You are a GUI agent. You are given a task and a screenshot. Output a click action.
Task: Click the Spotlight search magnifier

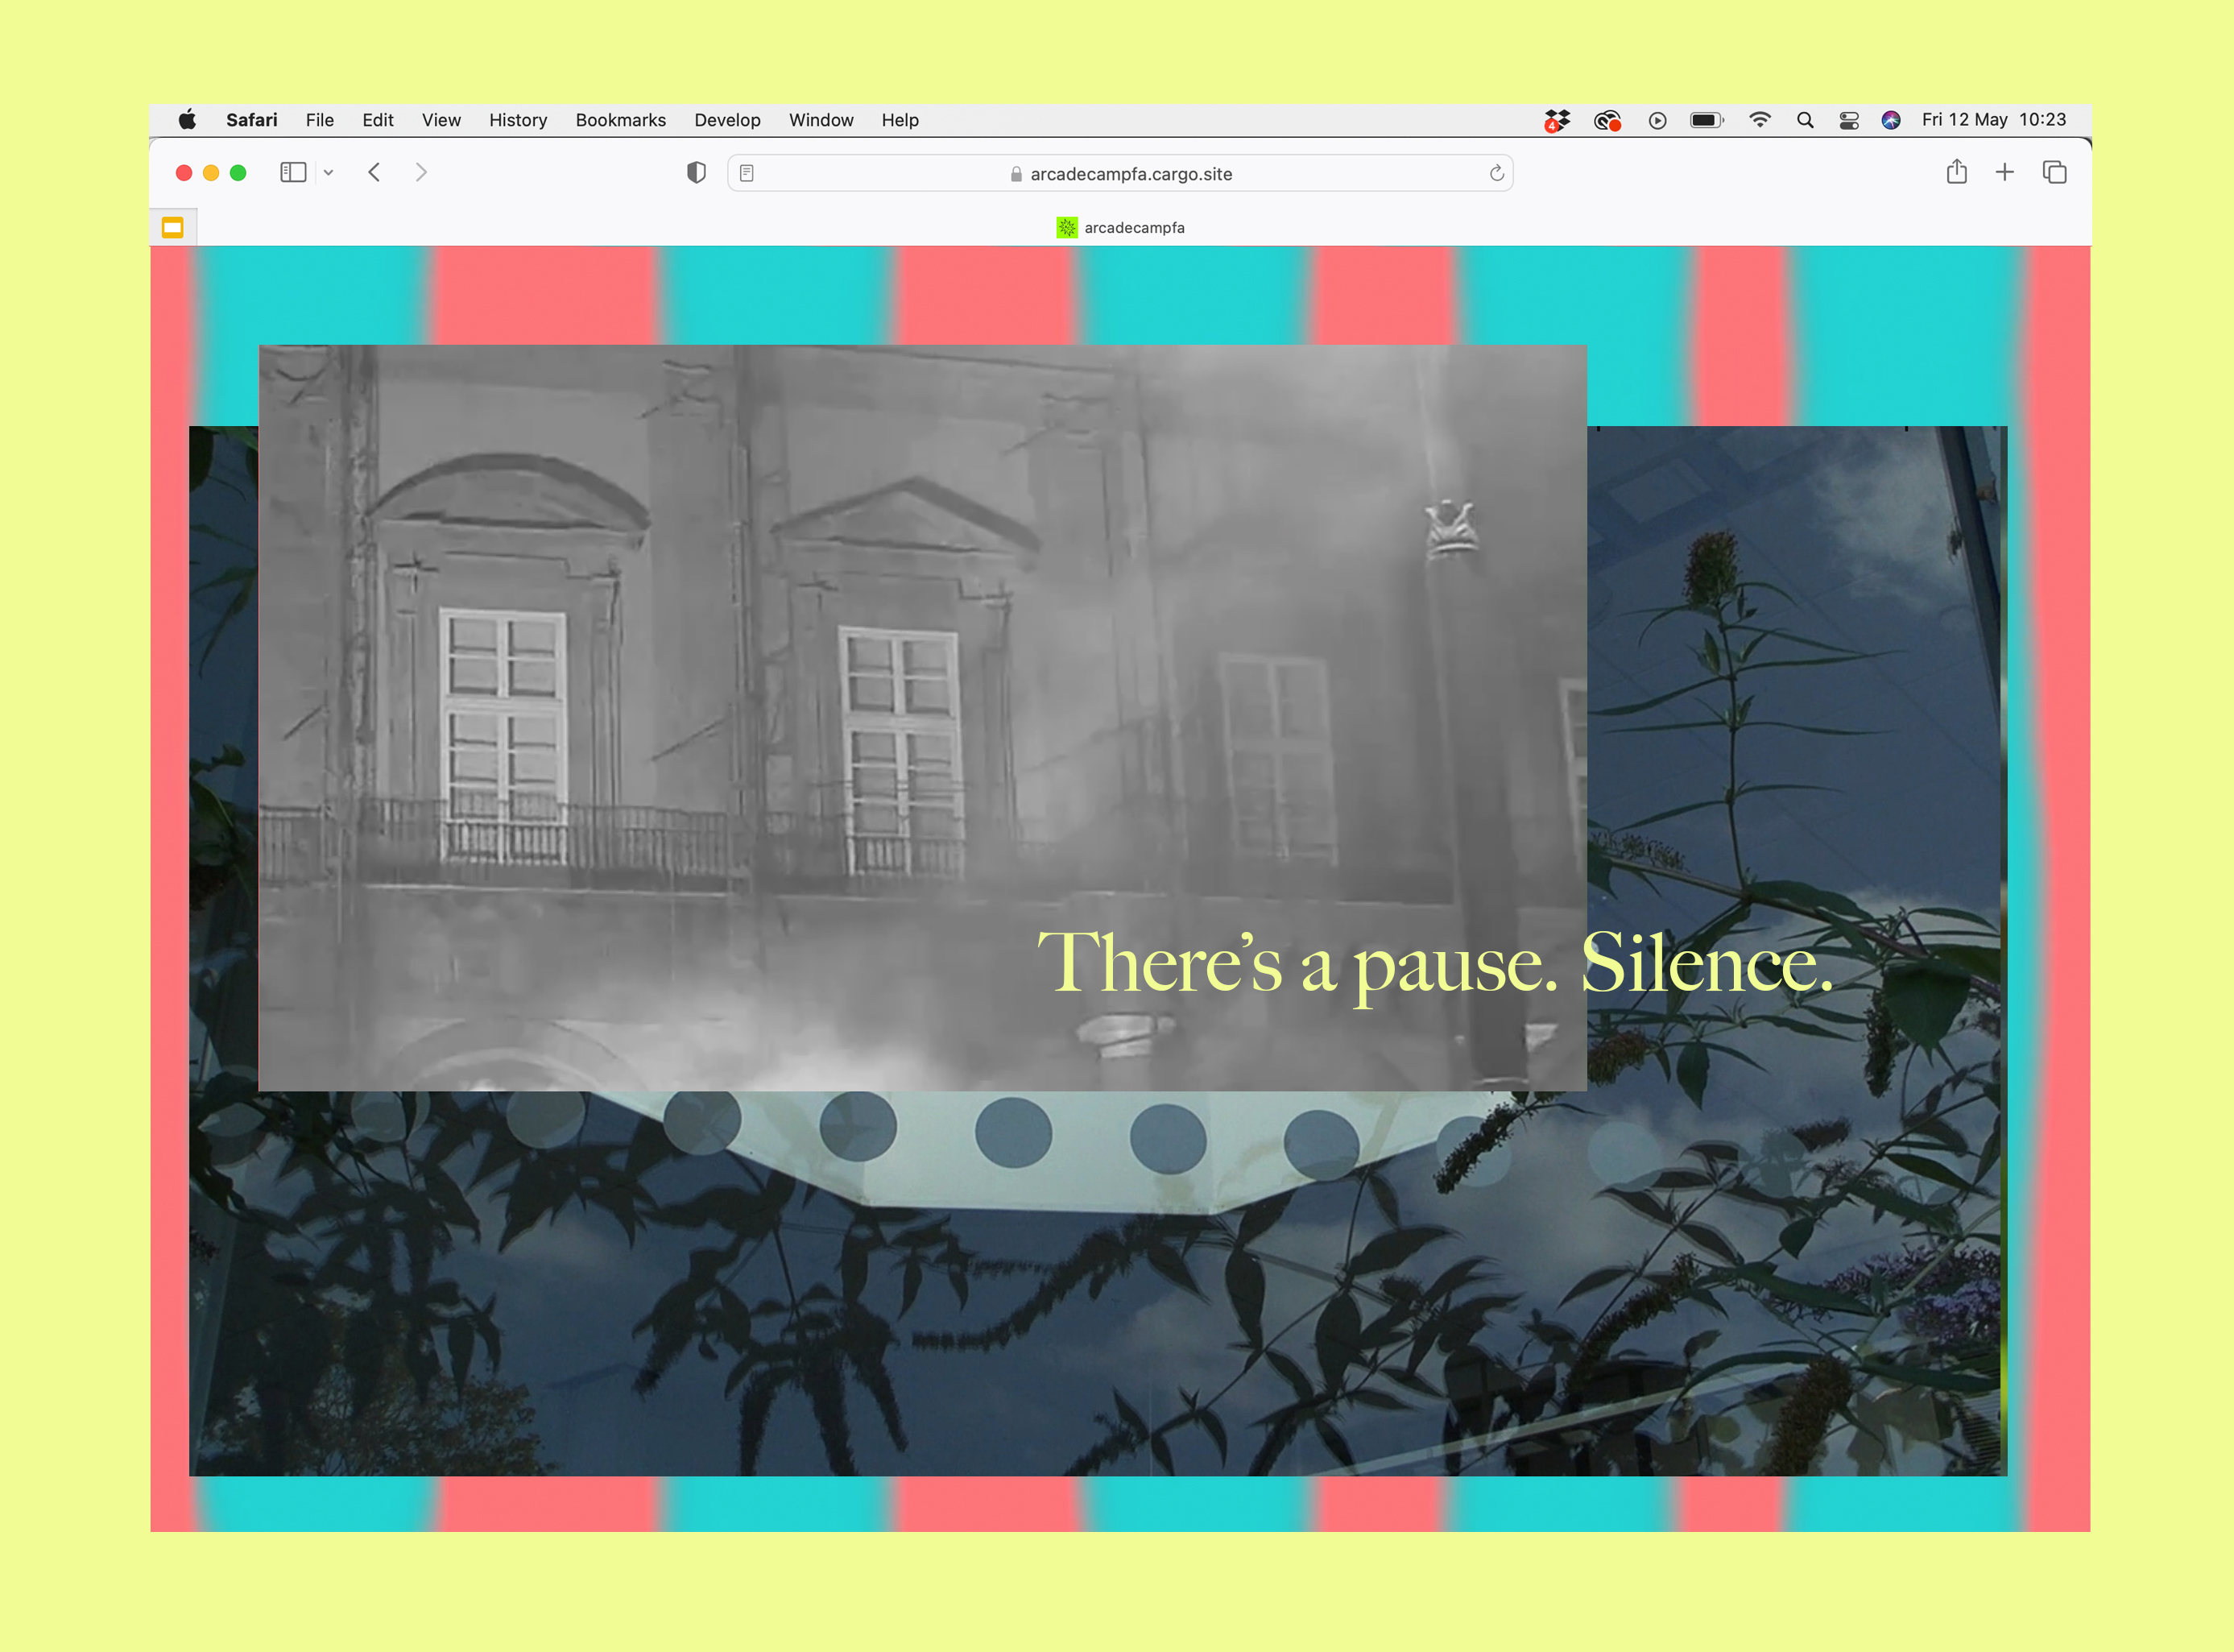pyautogui.click(x=1804, y=120)
